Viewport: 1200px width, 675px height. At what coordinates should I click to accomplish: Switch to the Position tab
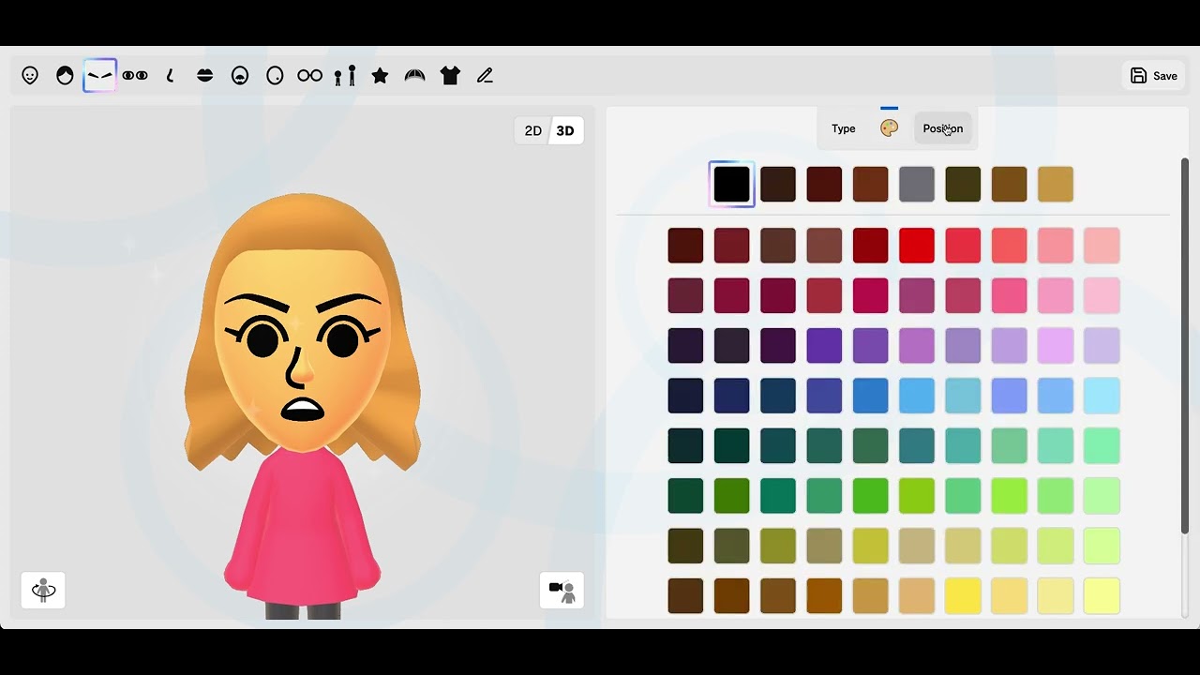click(943, 128)
